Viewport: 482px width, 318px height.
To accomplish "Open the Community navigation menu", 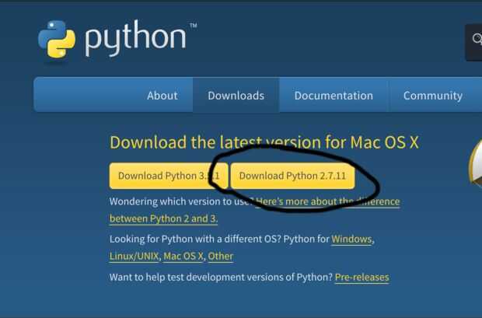I will pyautogui.click(x=432, y=96).
